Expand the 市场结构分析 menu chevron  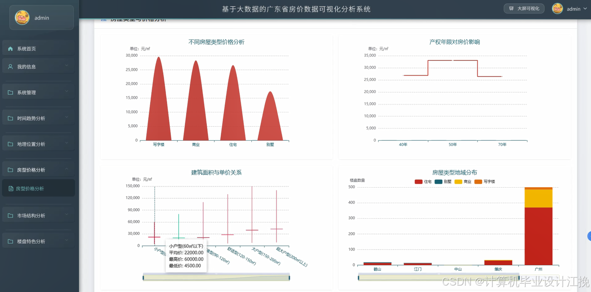tap(67, 214)
